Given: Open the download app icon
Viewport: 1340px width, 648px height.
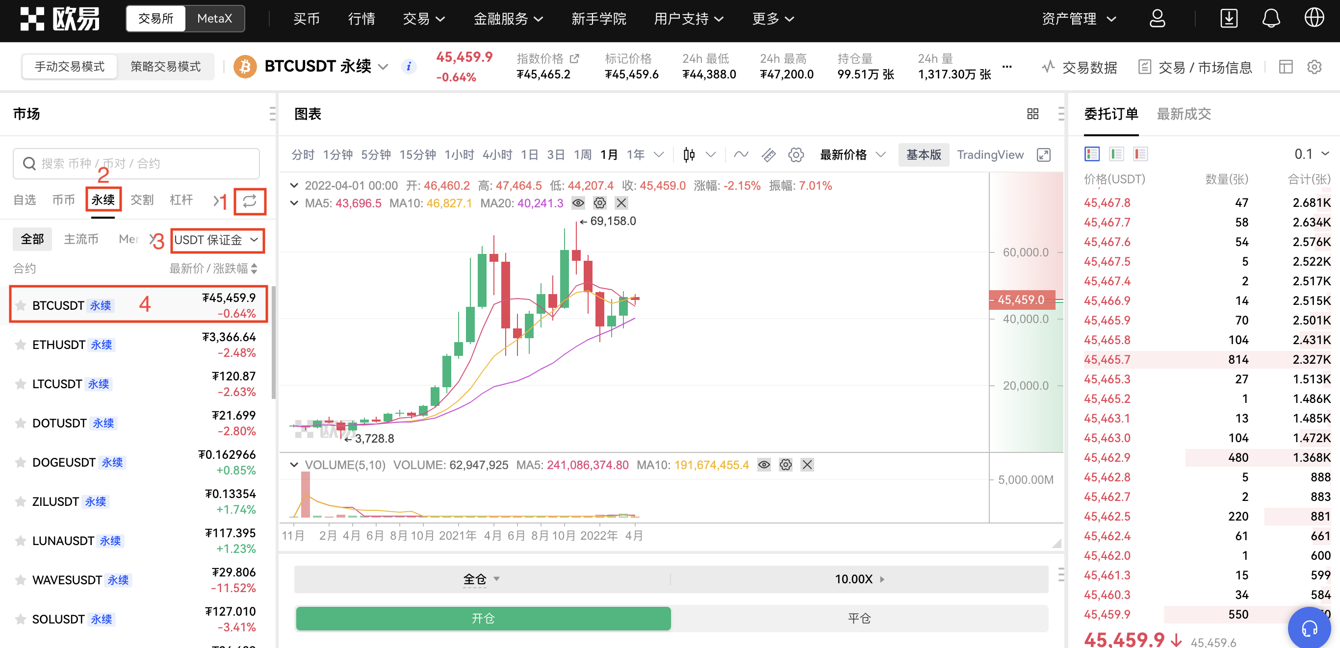Looking at the screenshot, I should pos(1229,19).
